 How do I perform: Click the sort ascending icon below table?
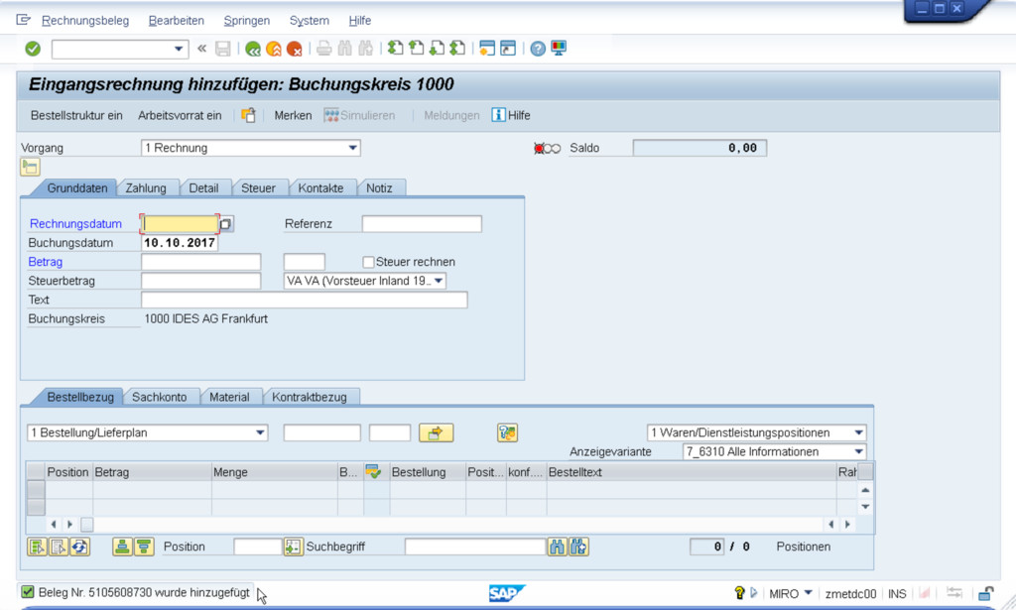click(x=122, y=548)
